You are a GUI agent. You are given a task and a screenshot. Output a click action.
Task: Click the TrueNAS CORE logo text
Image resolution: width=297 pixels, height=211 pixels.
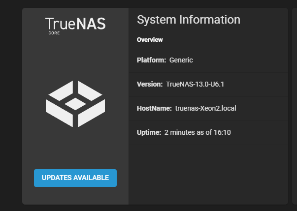[x=75, y=26]
